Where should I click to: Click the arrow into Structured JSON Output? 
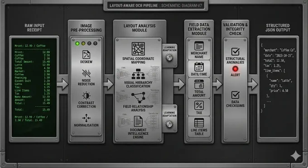(x=253, y=84)
